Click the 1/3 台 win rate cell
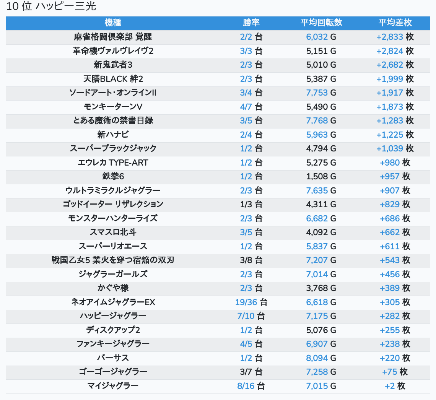The image size is (436, 400). coord(251,205)
